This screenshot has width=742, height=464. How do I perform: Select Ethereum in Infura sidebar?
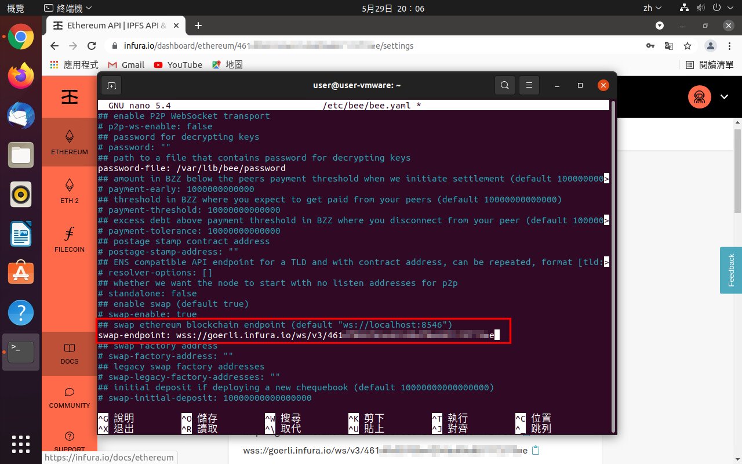pyautogui.click(x=70, y=143)
